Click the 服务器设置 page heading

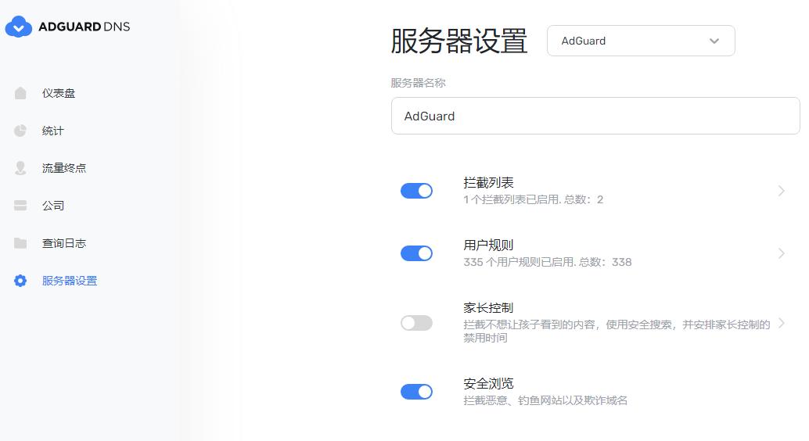click(459, 41)
